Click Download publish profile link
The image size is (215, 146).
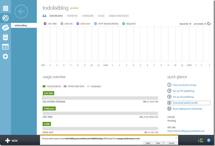click(185, 103)
